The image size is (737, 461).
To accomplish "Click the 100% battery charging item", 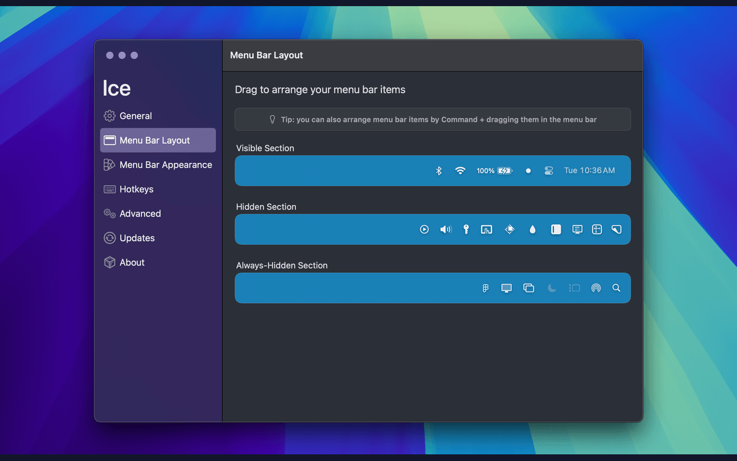I will tap(494, 171).
